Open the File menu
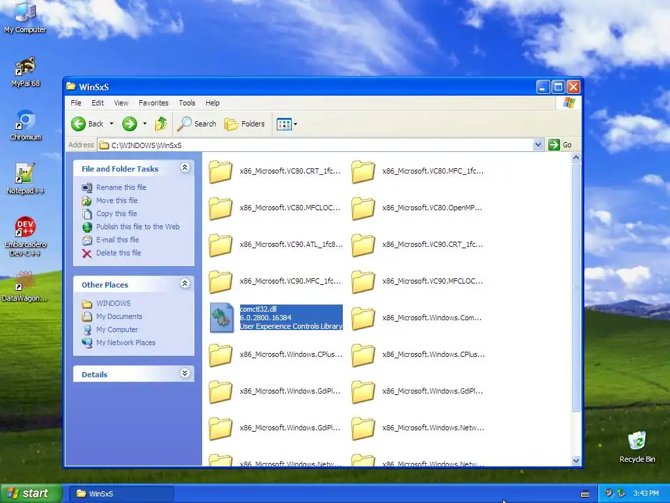 [x=76, y=103]
